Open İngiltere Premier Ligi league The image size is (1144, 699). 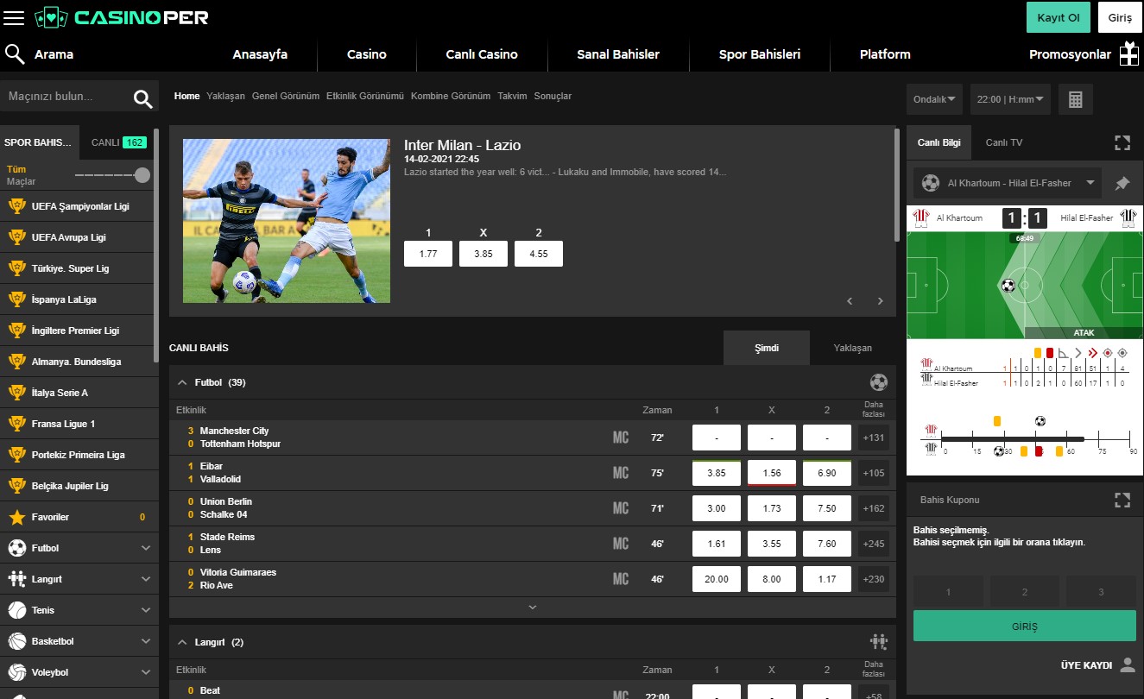(x=76, y=331)
